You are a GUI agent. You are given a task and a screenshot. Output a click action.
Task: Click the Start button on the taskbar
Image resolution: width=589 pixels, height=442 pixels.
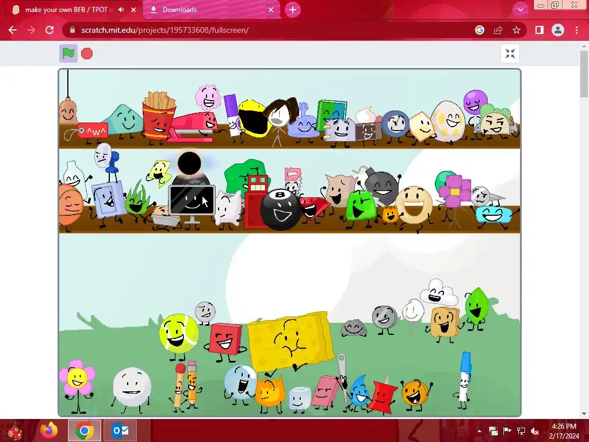coord(14,431)
